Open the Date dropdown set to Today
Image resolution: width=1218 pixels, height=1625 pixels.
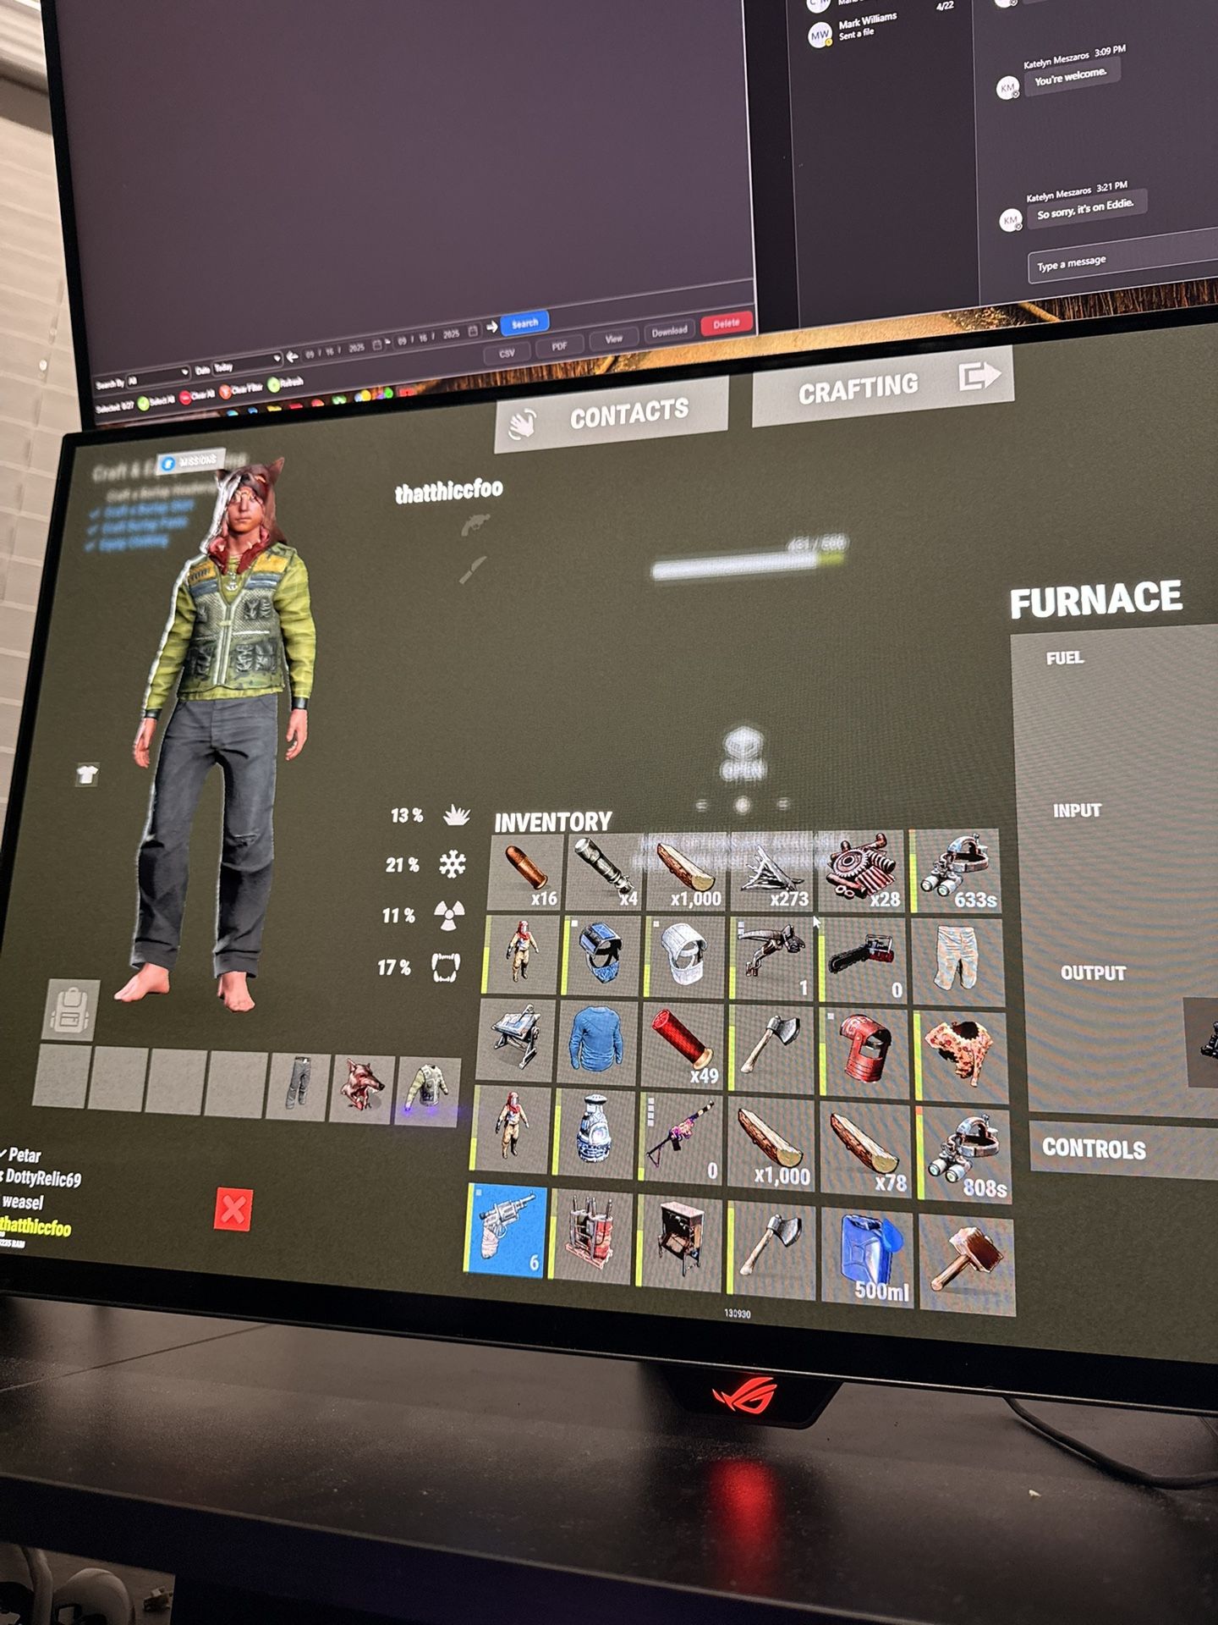[247, 364]
